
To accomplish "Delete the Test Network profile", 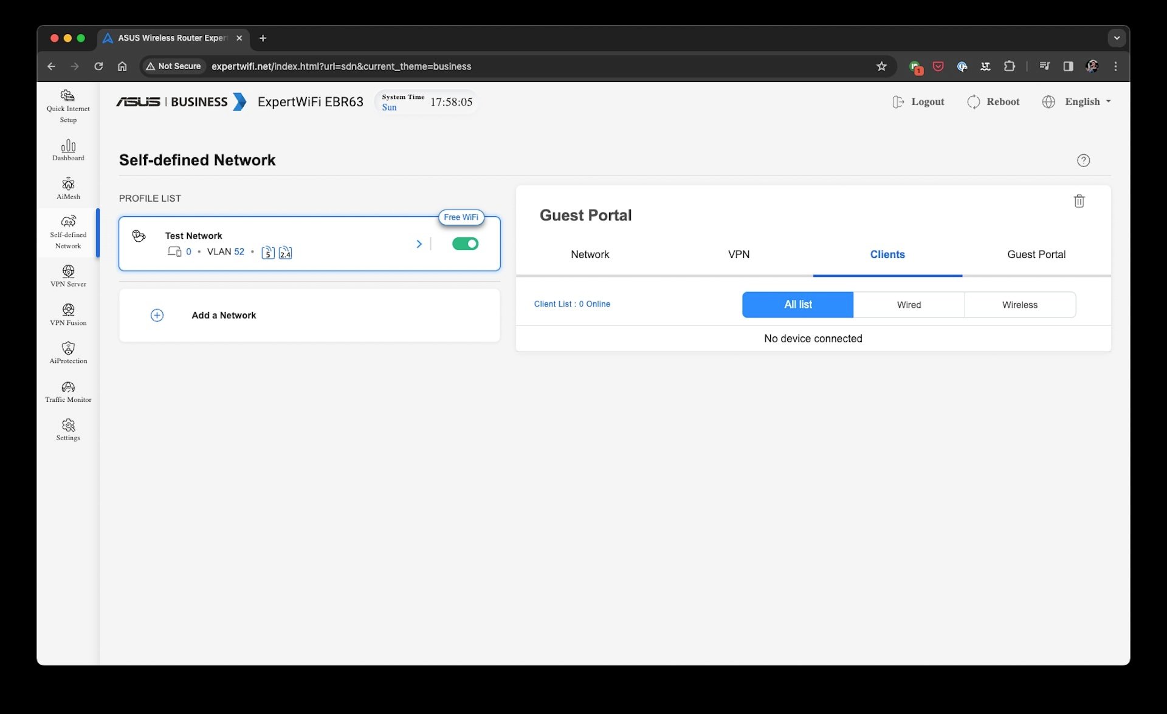I will coord(1079,200).
